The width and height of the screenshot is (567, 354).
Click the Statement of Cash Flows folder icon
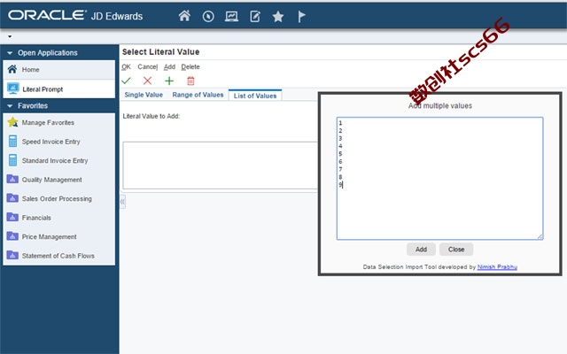point(12,255)
